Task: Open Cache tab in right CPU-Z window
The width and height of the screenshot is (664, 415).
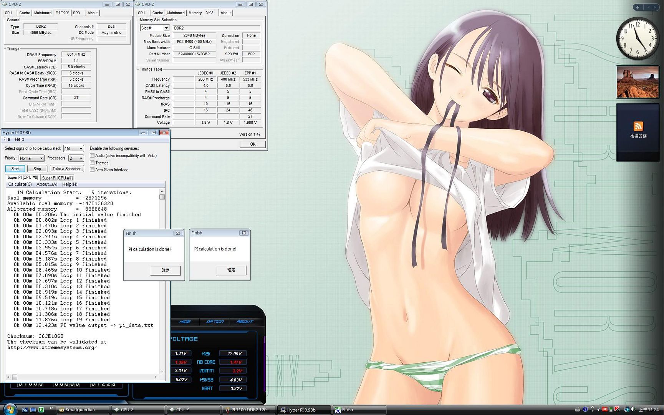Action: click(x=158, y=13)
